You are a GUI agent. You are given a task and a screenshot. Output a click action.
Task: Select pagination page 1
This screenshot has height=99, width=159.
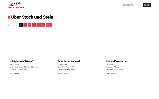point(21,25)
